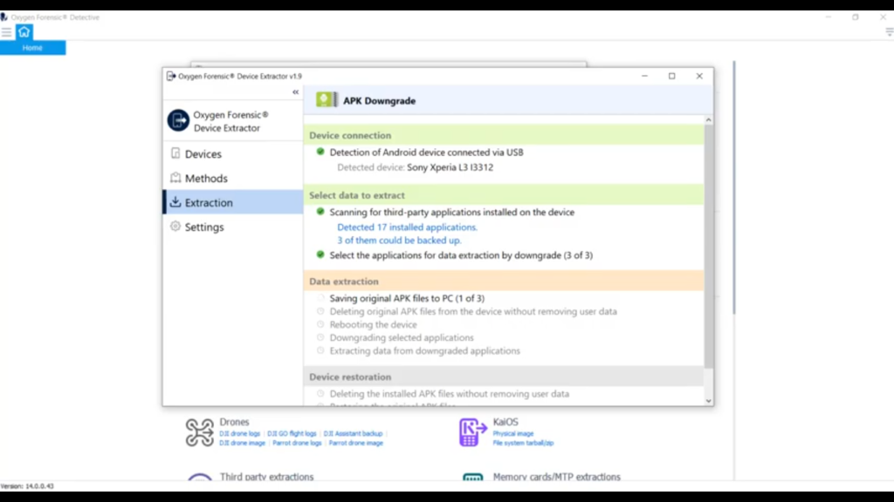This screenshot has width=894, height=502.
Task: Open the KaiOS Physical image link
Action: [513, 434]
